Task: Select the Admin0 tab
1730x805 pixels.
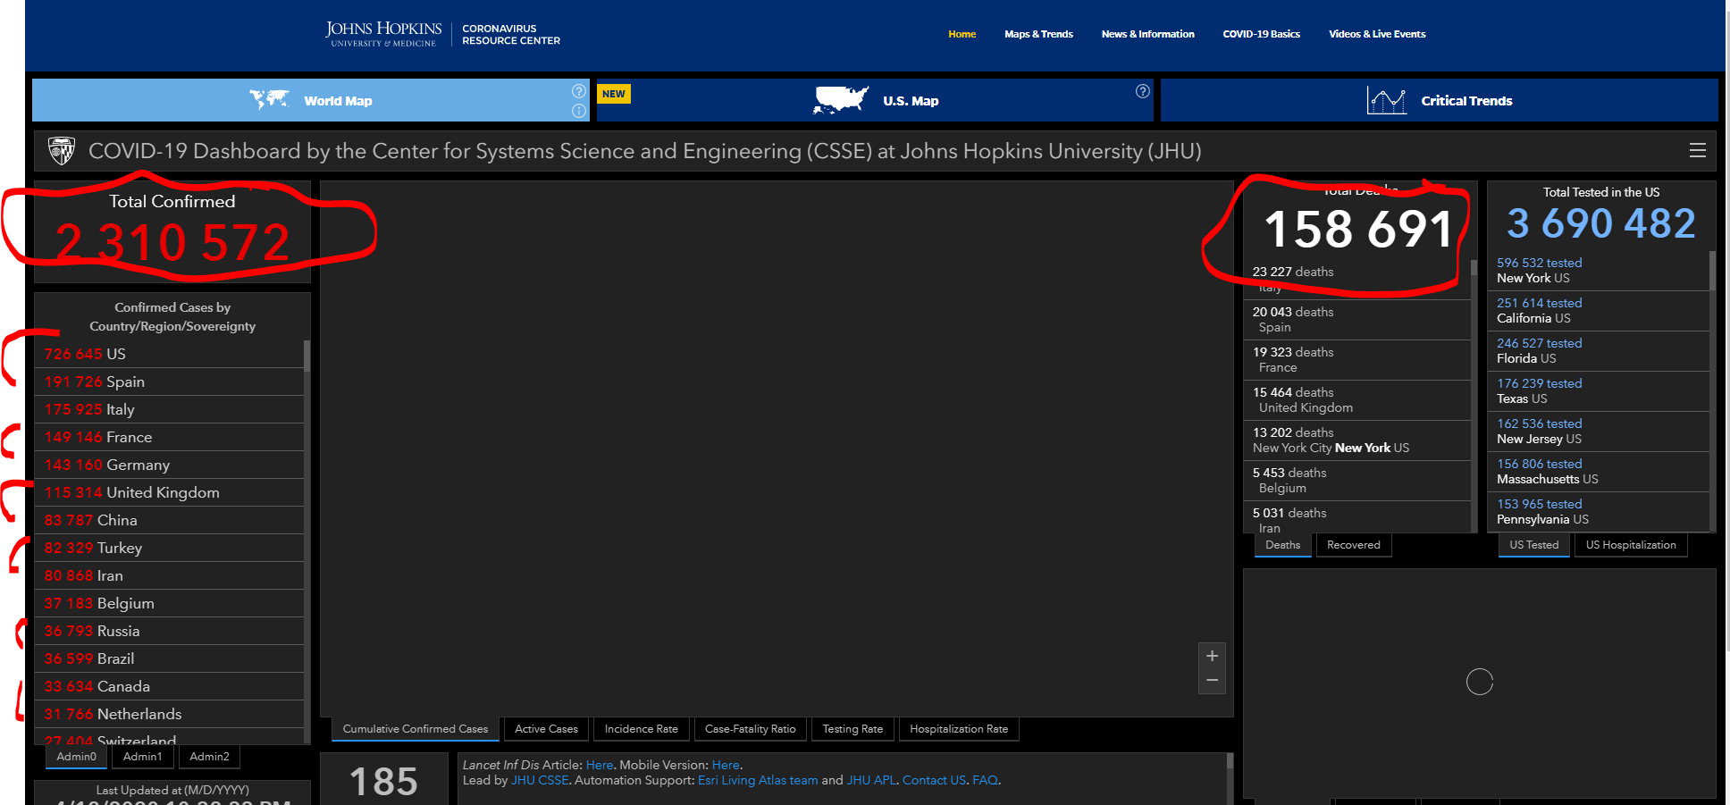Action: pyautogui.click(x=76, y=757)
